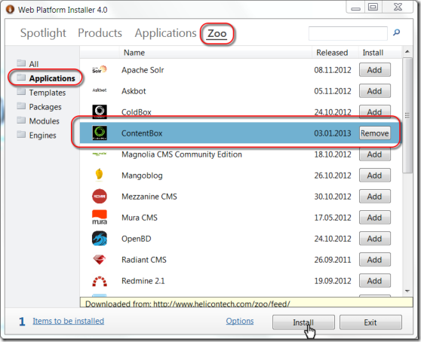Select the Radiant CMS row name
Screen dimensions: 421x342
pos(144,260)
